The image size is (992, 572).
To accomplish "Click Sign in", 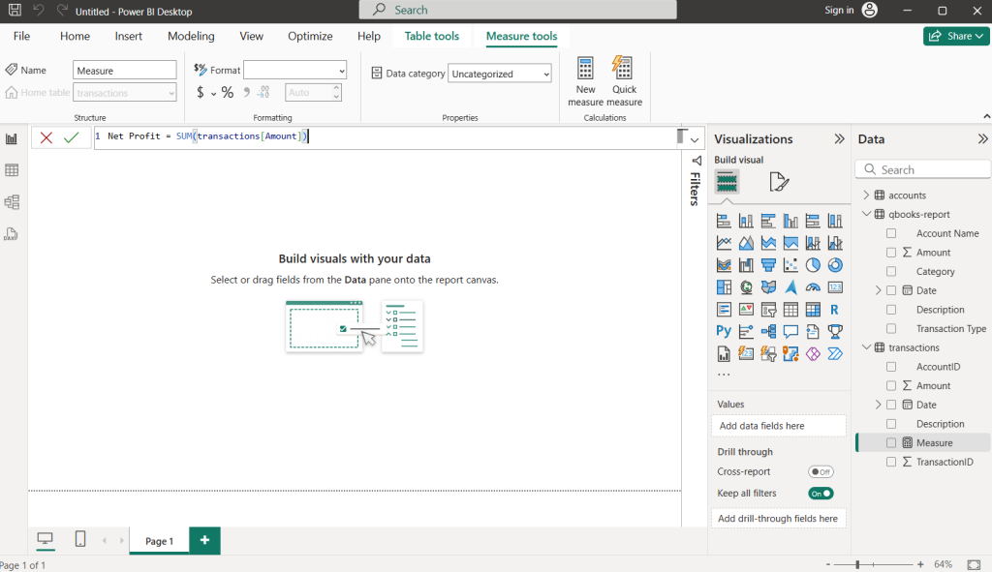I will pyautogui.click(x=839, y=10).
